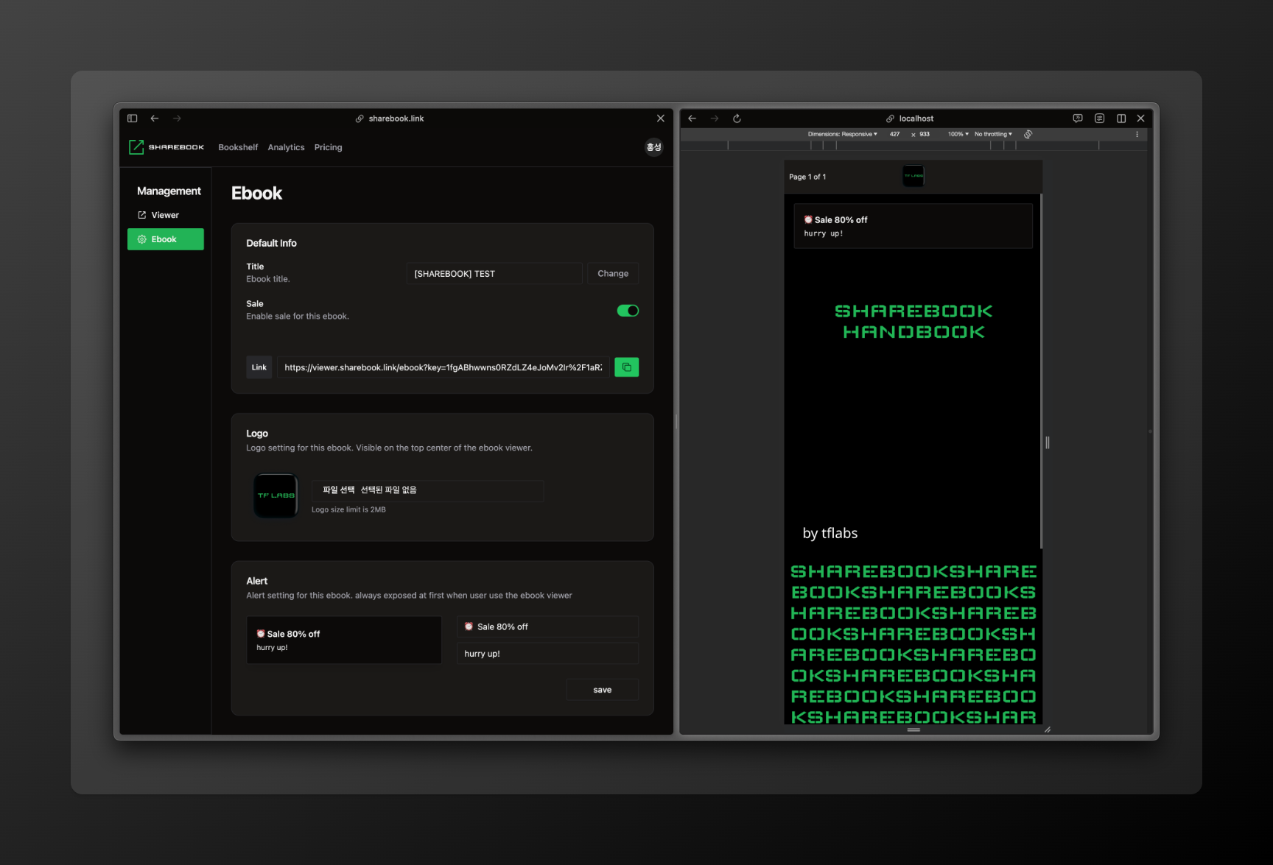Rotate the device viewport orientation
Screen dimensions: 1273x865
pyautogui.click(x=1028, y=134)
